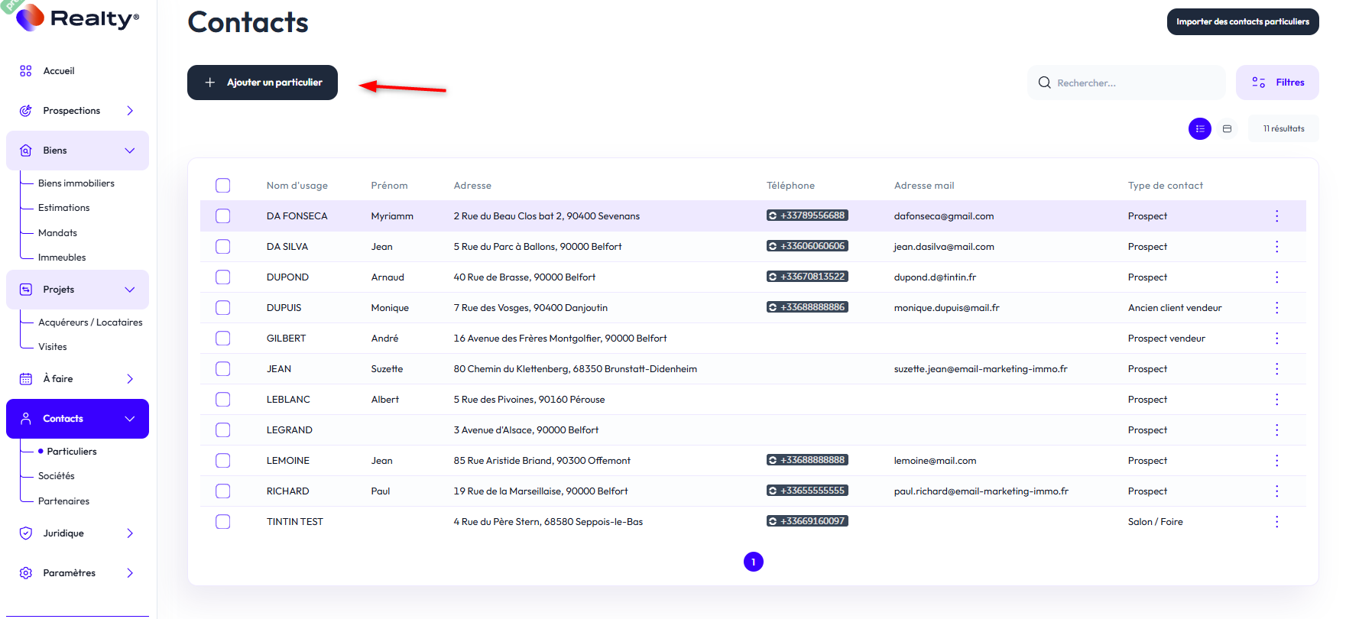
Task: Open three-dot menu for DA FONSECA row
Action: (x=1276, y=216)
